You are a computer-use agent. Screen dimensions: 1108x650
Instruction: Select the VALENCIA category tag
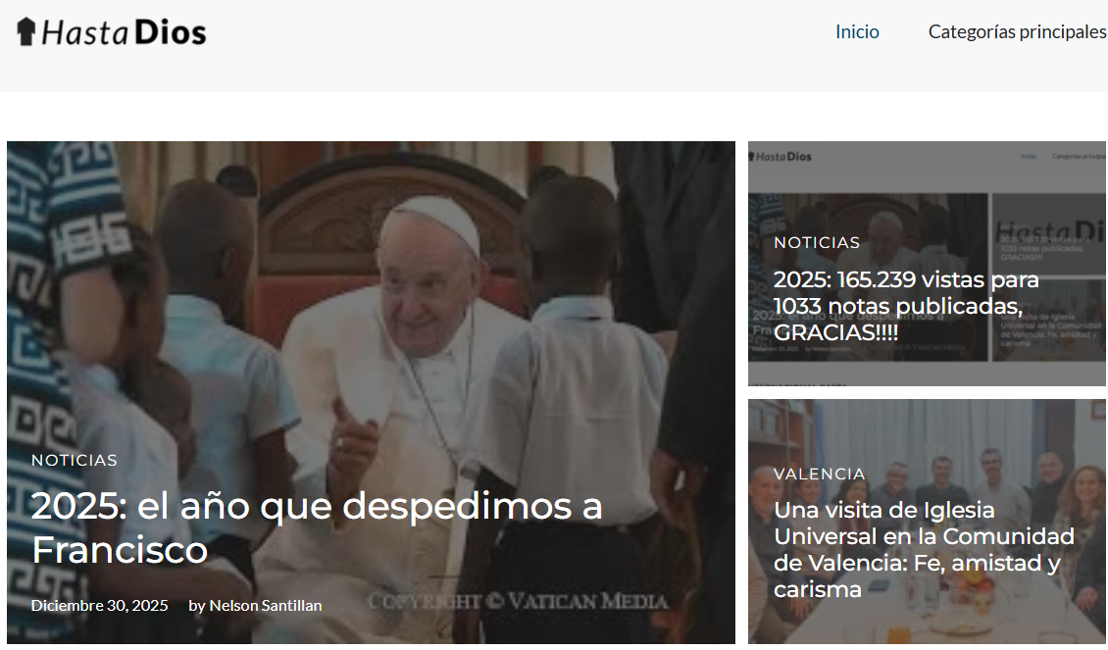(x=819, y=474)
